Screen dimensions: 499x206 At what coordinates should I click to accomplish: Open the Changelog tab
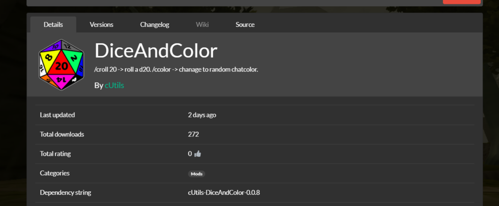154,24
